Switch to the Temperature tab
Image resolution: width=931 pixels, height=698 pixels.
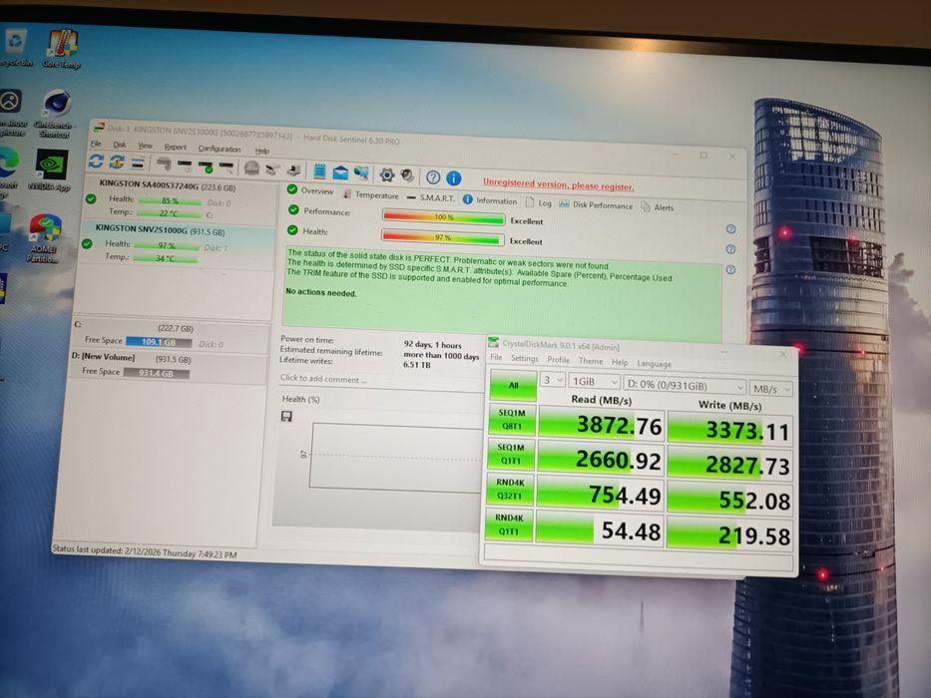tap(370, 194)
